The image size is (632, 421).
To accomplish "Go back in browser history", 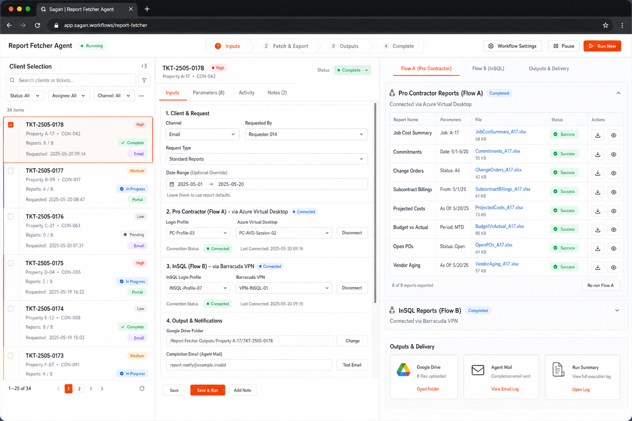I will [x=9, y=25].
